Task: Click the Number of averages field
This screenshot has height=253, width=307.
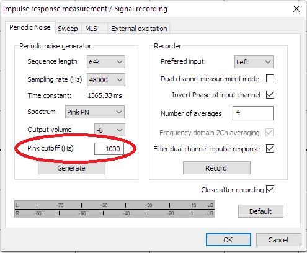Action: click(x=253, y=113)
